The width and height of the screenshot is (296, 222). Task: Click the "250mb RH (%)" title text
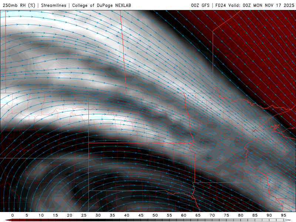pyautogui.click(x=19, y=6)
